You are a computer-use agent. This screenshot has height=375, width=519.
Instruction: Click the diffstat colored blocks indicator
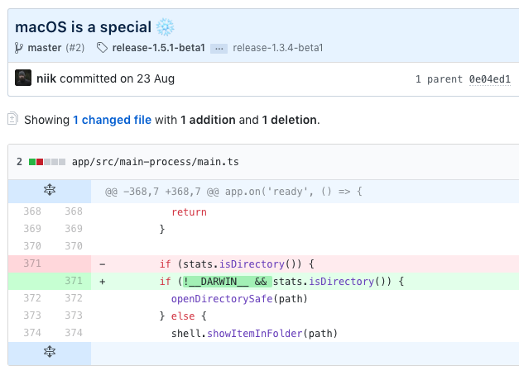46,161
